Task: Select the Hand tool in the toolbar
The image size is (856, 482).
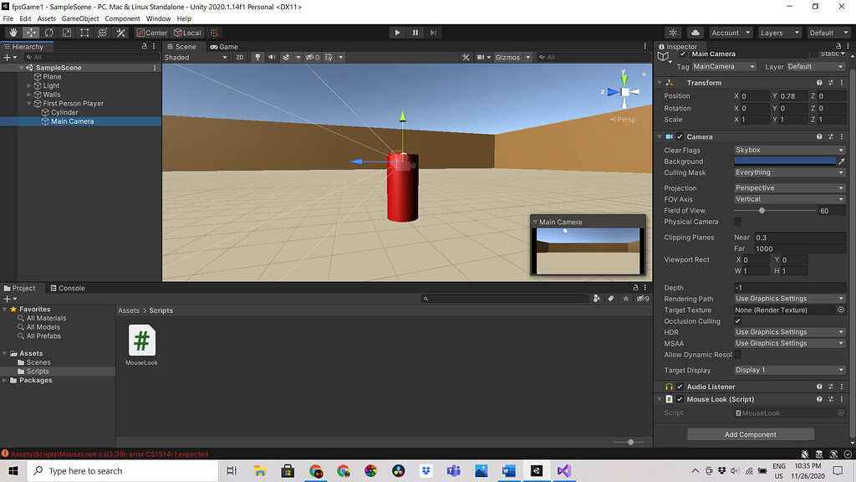Action: click(14, 33)
